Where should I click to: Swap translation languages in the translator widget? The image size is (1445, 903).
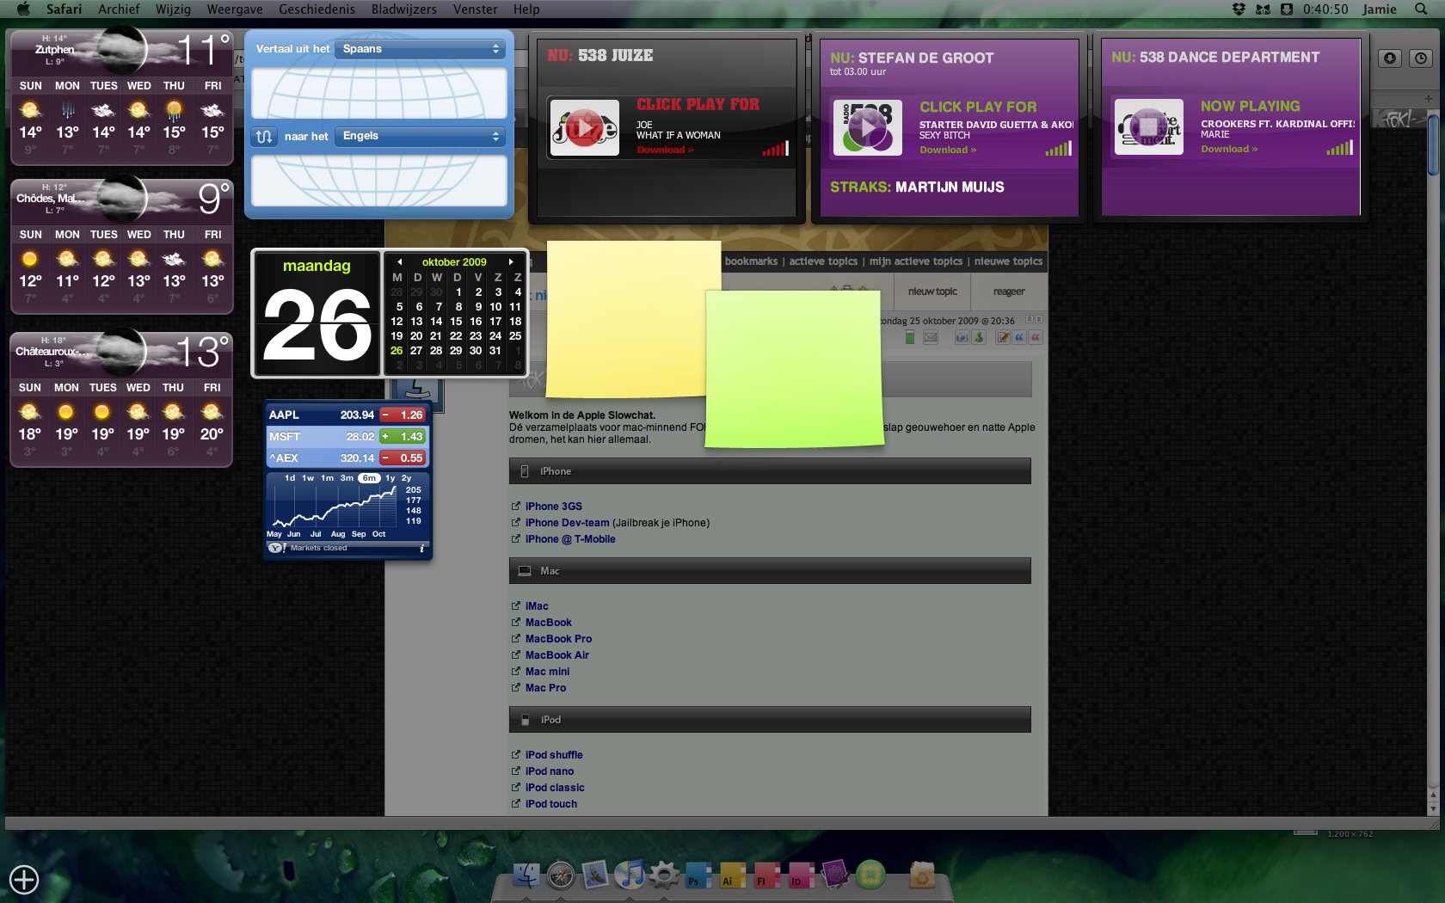point(264,136)
